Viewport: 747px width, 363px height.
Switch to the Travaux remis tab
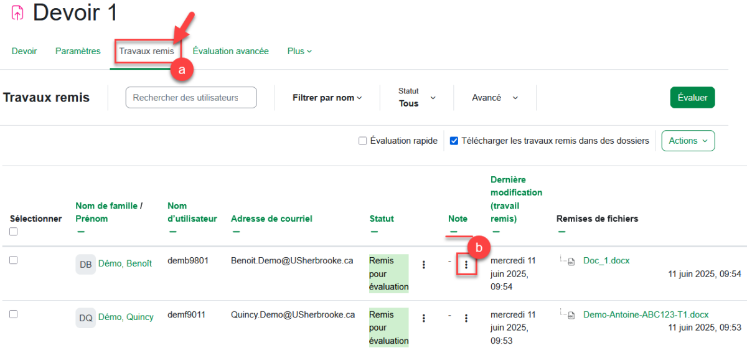[146, 51]
